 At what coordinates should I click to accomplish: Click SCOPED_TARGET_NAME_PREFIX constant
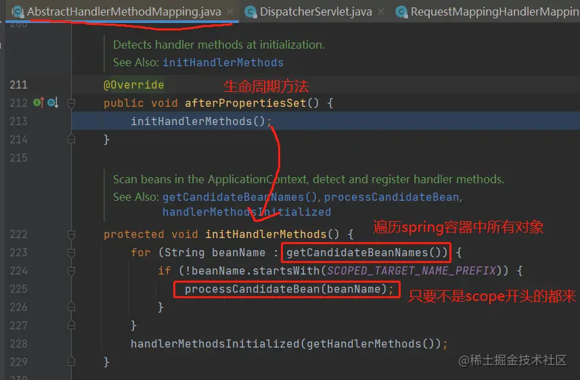(411, 270)
